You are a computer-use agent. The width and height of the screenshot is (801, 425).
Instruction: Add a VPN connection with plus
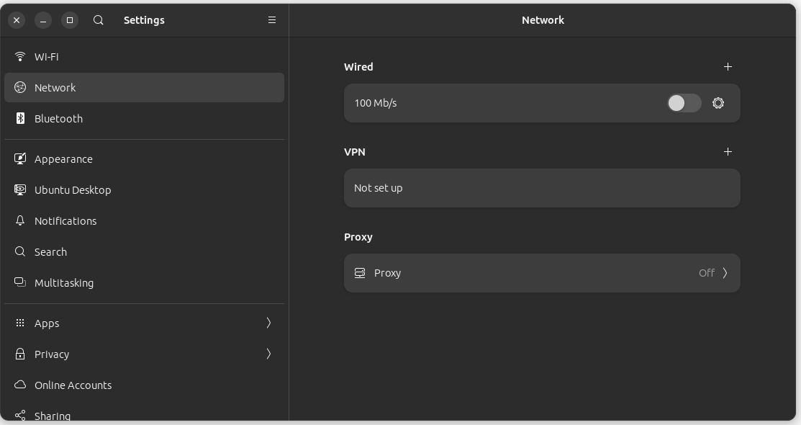(728, 151)
